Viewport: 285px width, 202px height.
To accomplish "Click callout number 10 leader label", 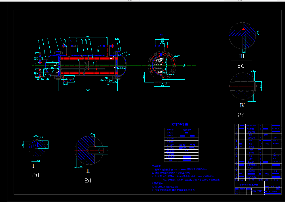I will pyautogui.click(x=89, y=39).
